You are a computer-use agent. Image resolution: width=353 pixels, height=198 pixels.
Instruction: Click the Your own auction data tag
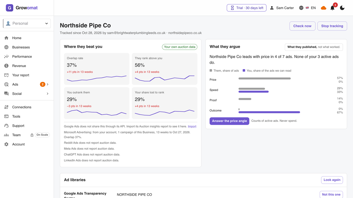(180, 47)
